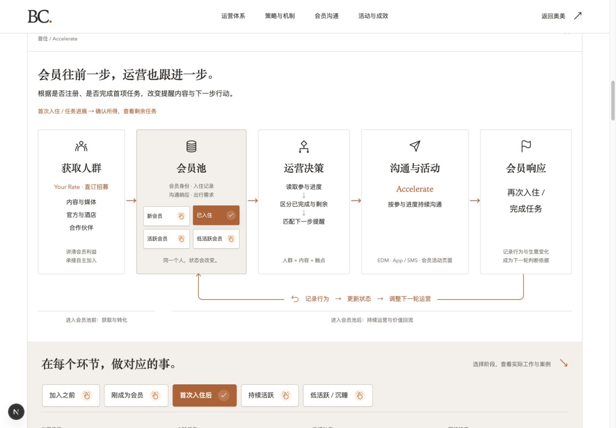The image size is (616, 428).
Task: Select the 已入住 member state
Action: pos(216,215)
